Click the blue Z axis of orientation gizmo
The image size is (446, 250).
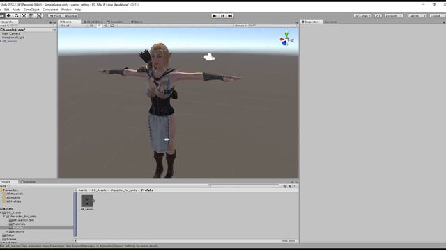click(284, 43)
